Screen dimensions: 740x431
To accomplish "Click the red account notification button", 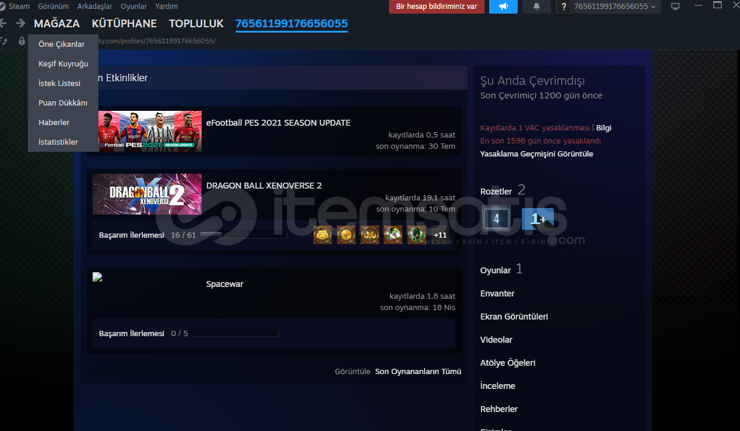I will tap(436, 7).
